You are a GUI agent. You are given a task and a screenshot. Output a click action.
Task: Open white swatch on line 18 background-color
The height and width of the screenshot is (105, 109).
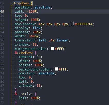[x=52, y=48]
